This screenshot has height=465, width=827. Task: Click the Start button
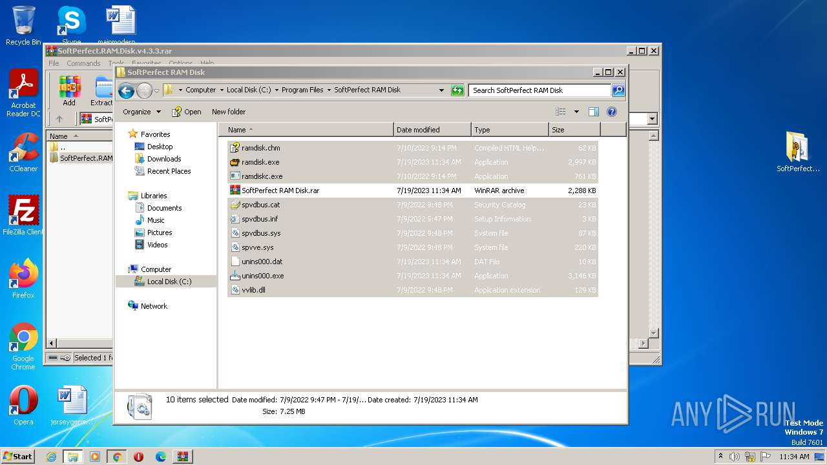pos(17,457)
